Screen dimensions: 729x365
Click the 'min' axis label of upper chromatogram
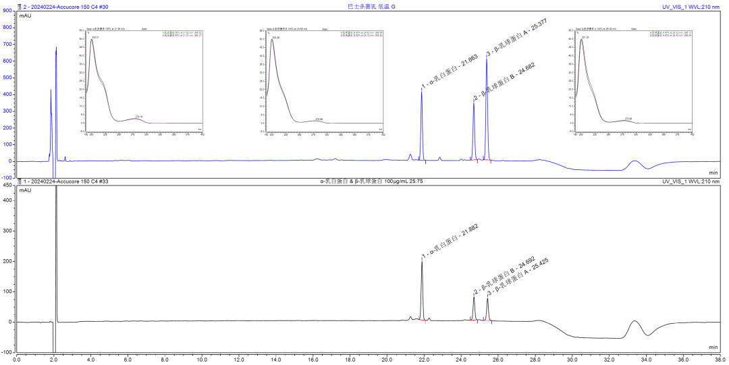[713, 172]
